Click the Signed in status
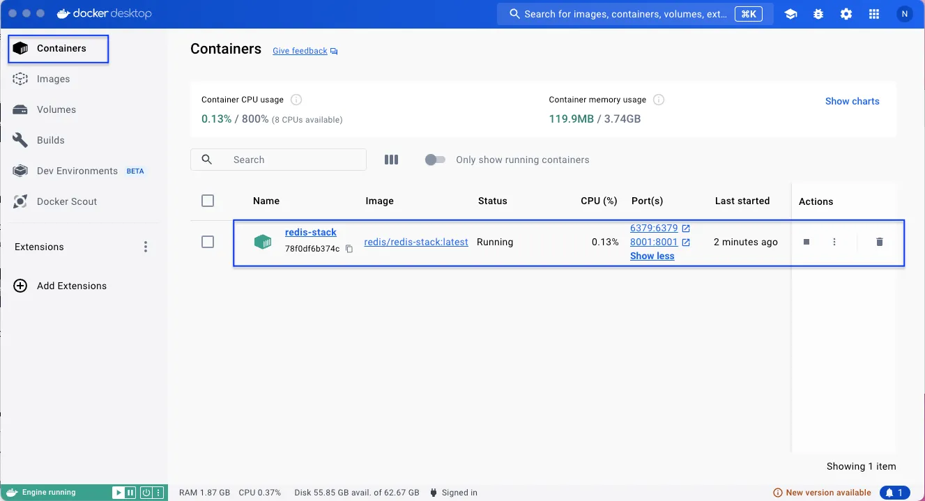925x501 pixels. [x=454, y=493]
